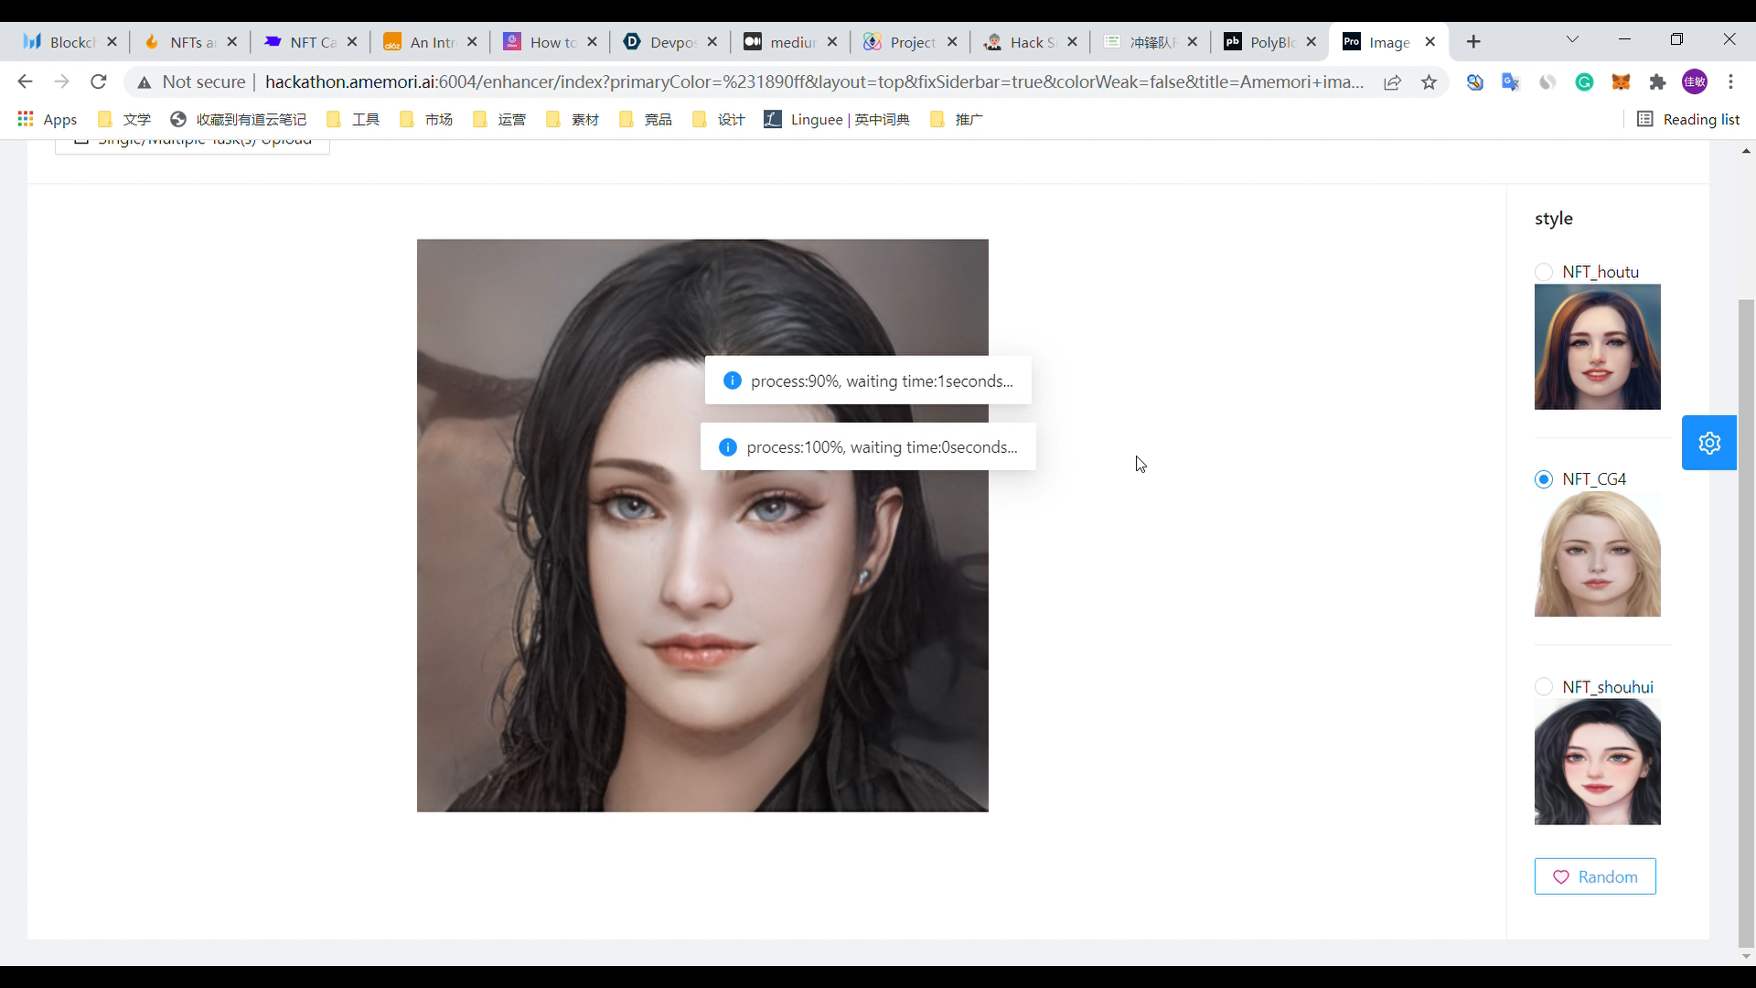1756x988 pixels.
Task: Select NFT_houtu style option
Action: pyautogui.click(x=1543, y=272)
